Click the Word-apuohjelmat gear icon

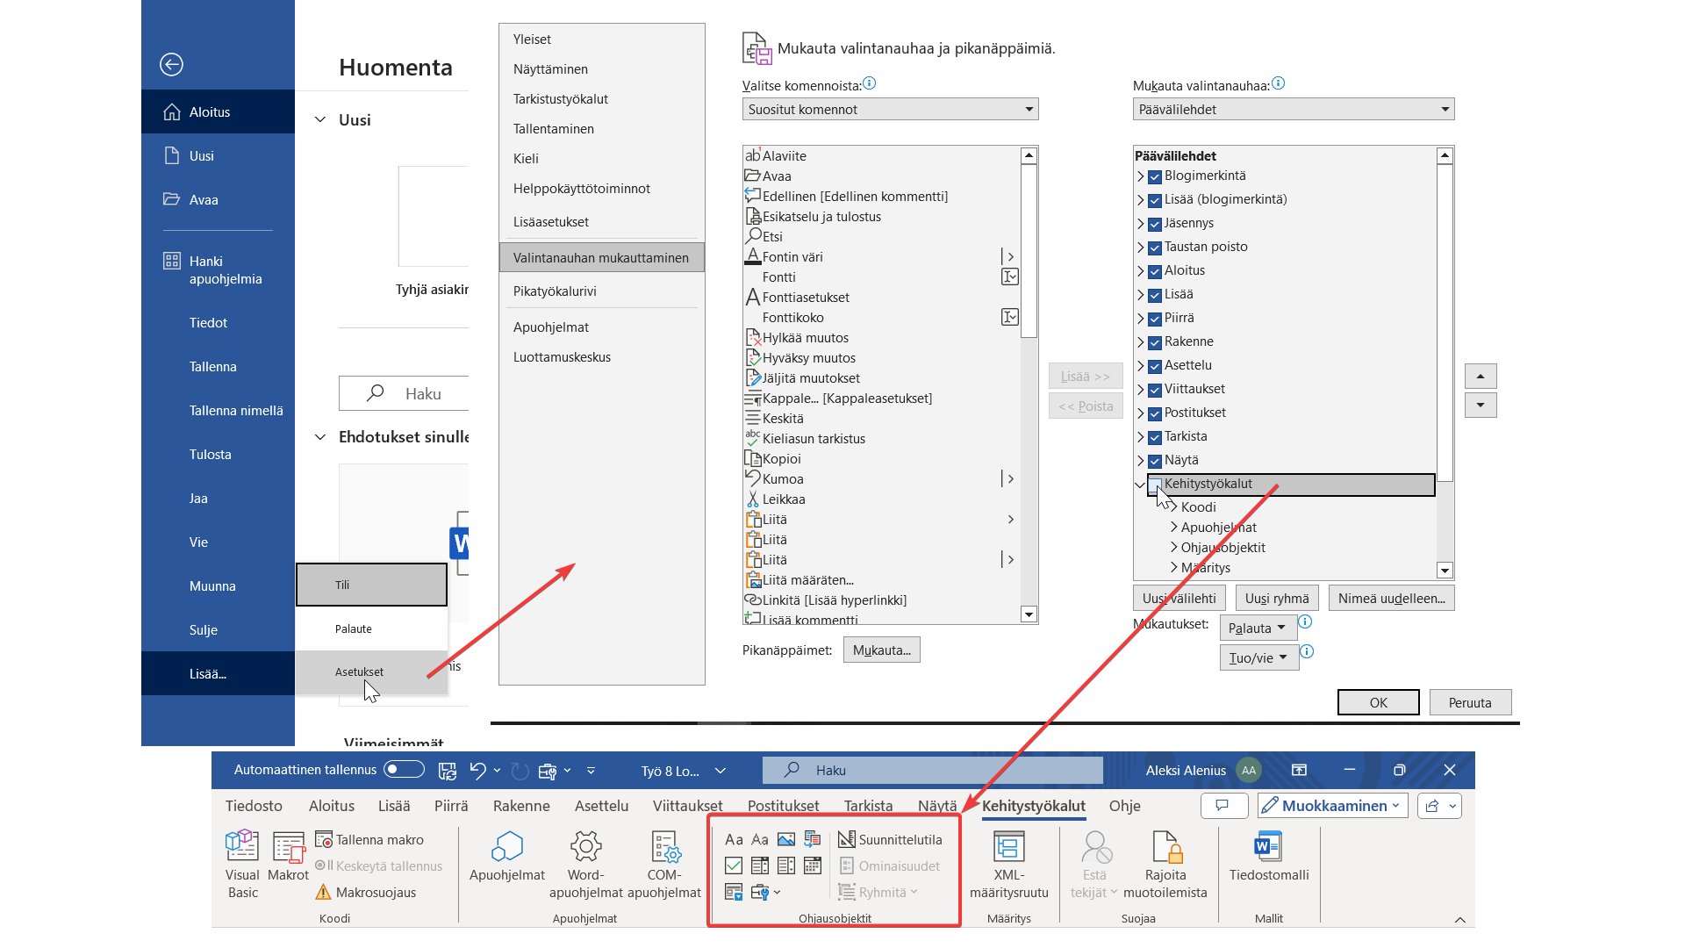pyautogui.click(x=585, y=846)
